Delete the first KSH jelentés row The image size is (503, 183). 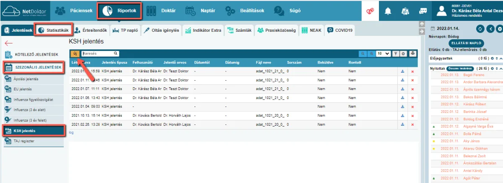(x=412, y=71)
